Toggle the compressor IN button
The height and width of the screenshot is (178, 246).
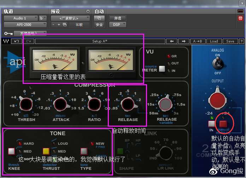211,124
